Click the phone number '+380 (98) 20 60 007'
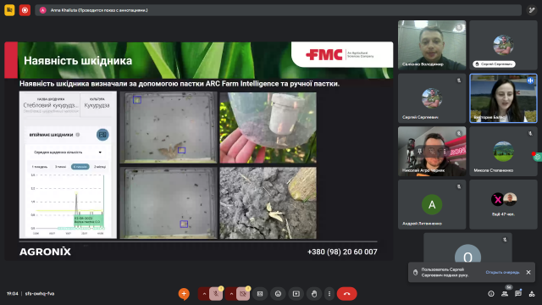The width and height of the screenshot is (542, 305). [342, 252]
